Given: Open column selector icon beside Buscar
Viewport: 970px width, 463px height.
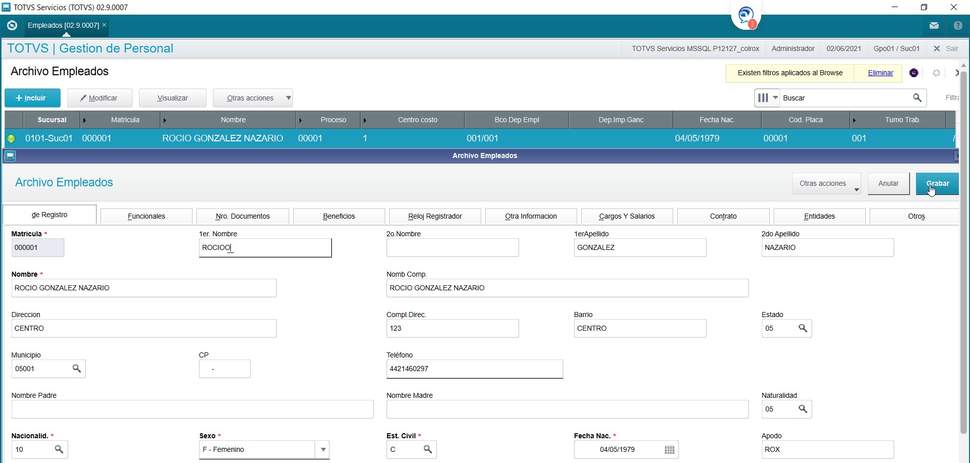Looking at the screenshot, I should (767, 98).
